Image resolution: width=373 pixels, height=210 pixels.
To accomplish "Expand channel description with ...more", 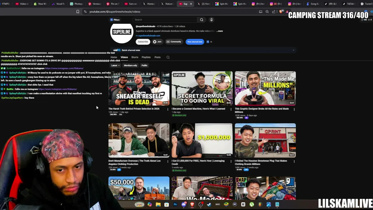I will pos(219,31).
